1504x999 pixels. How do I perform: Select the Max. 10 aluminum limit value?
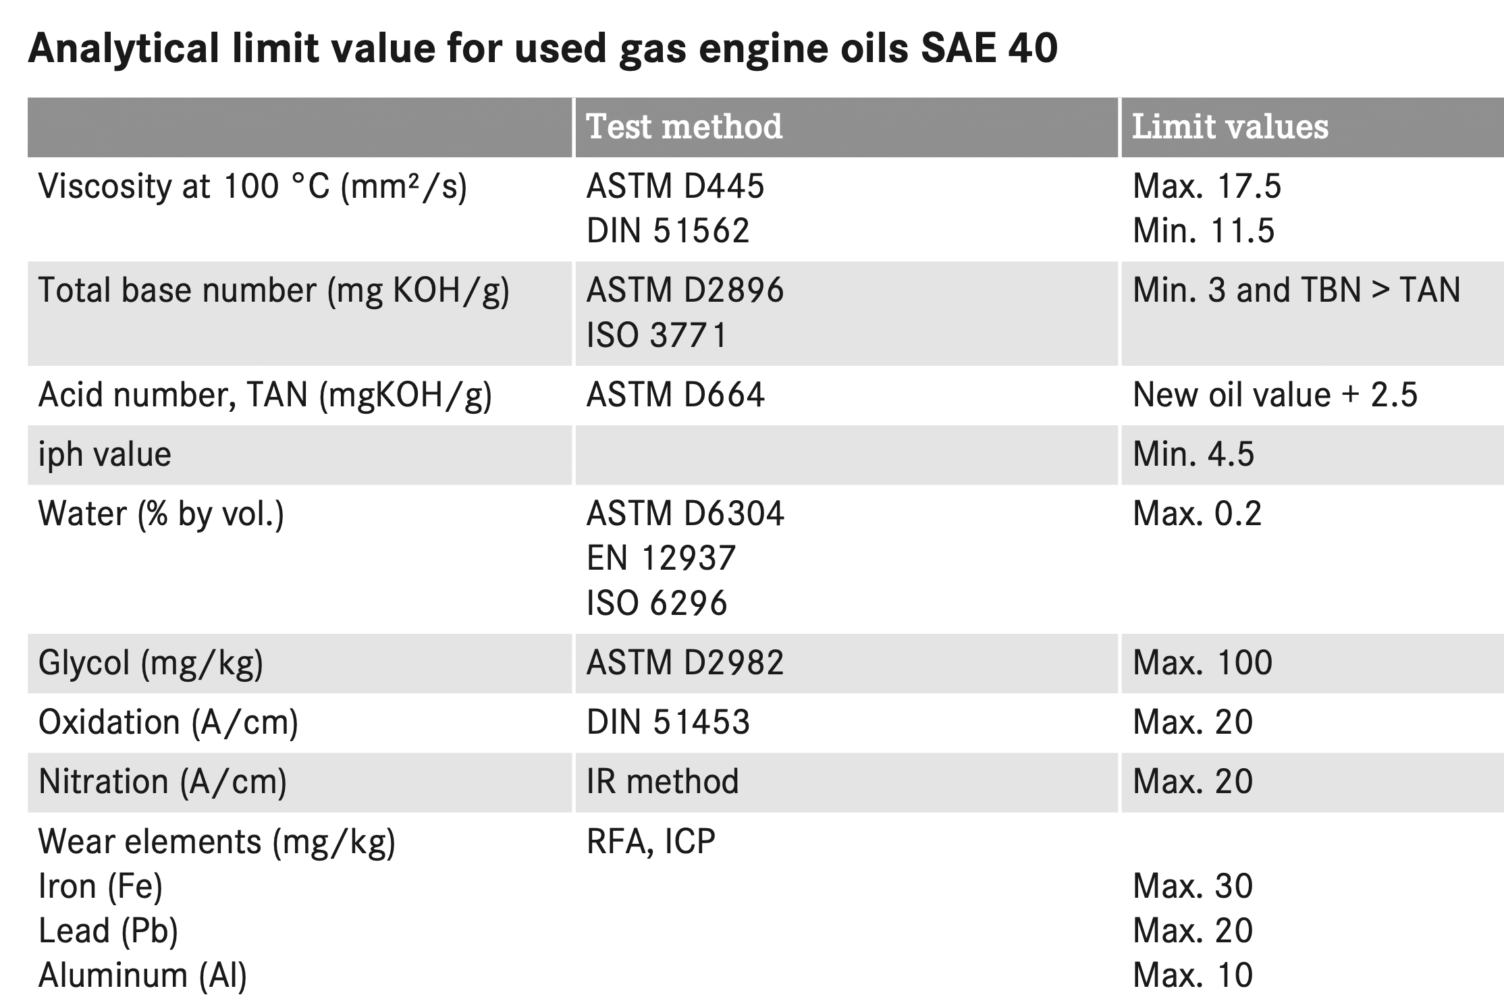click(1192, 975)
